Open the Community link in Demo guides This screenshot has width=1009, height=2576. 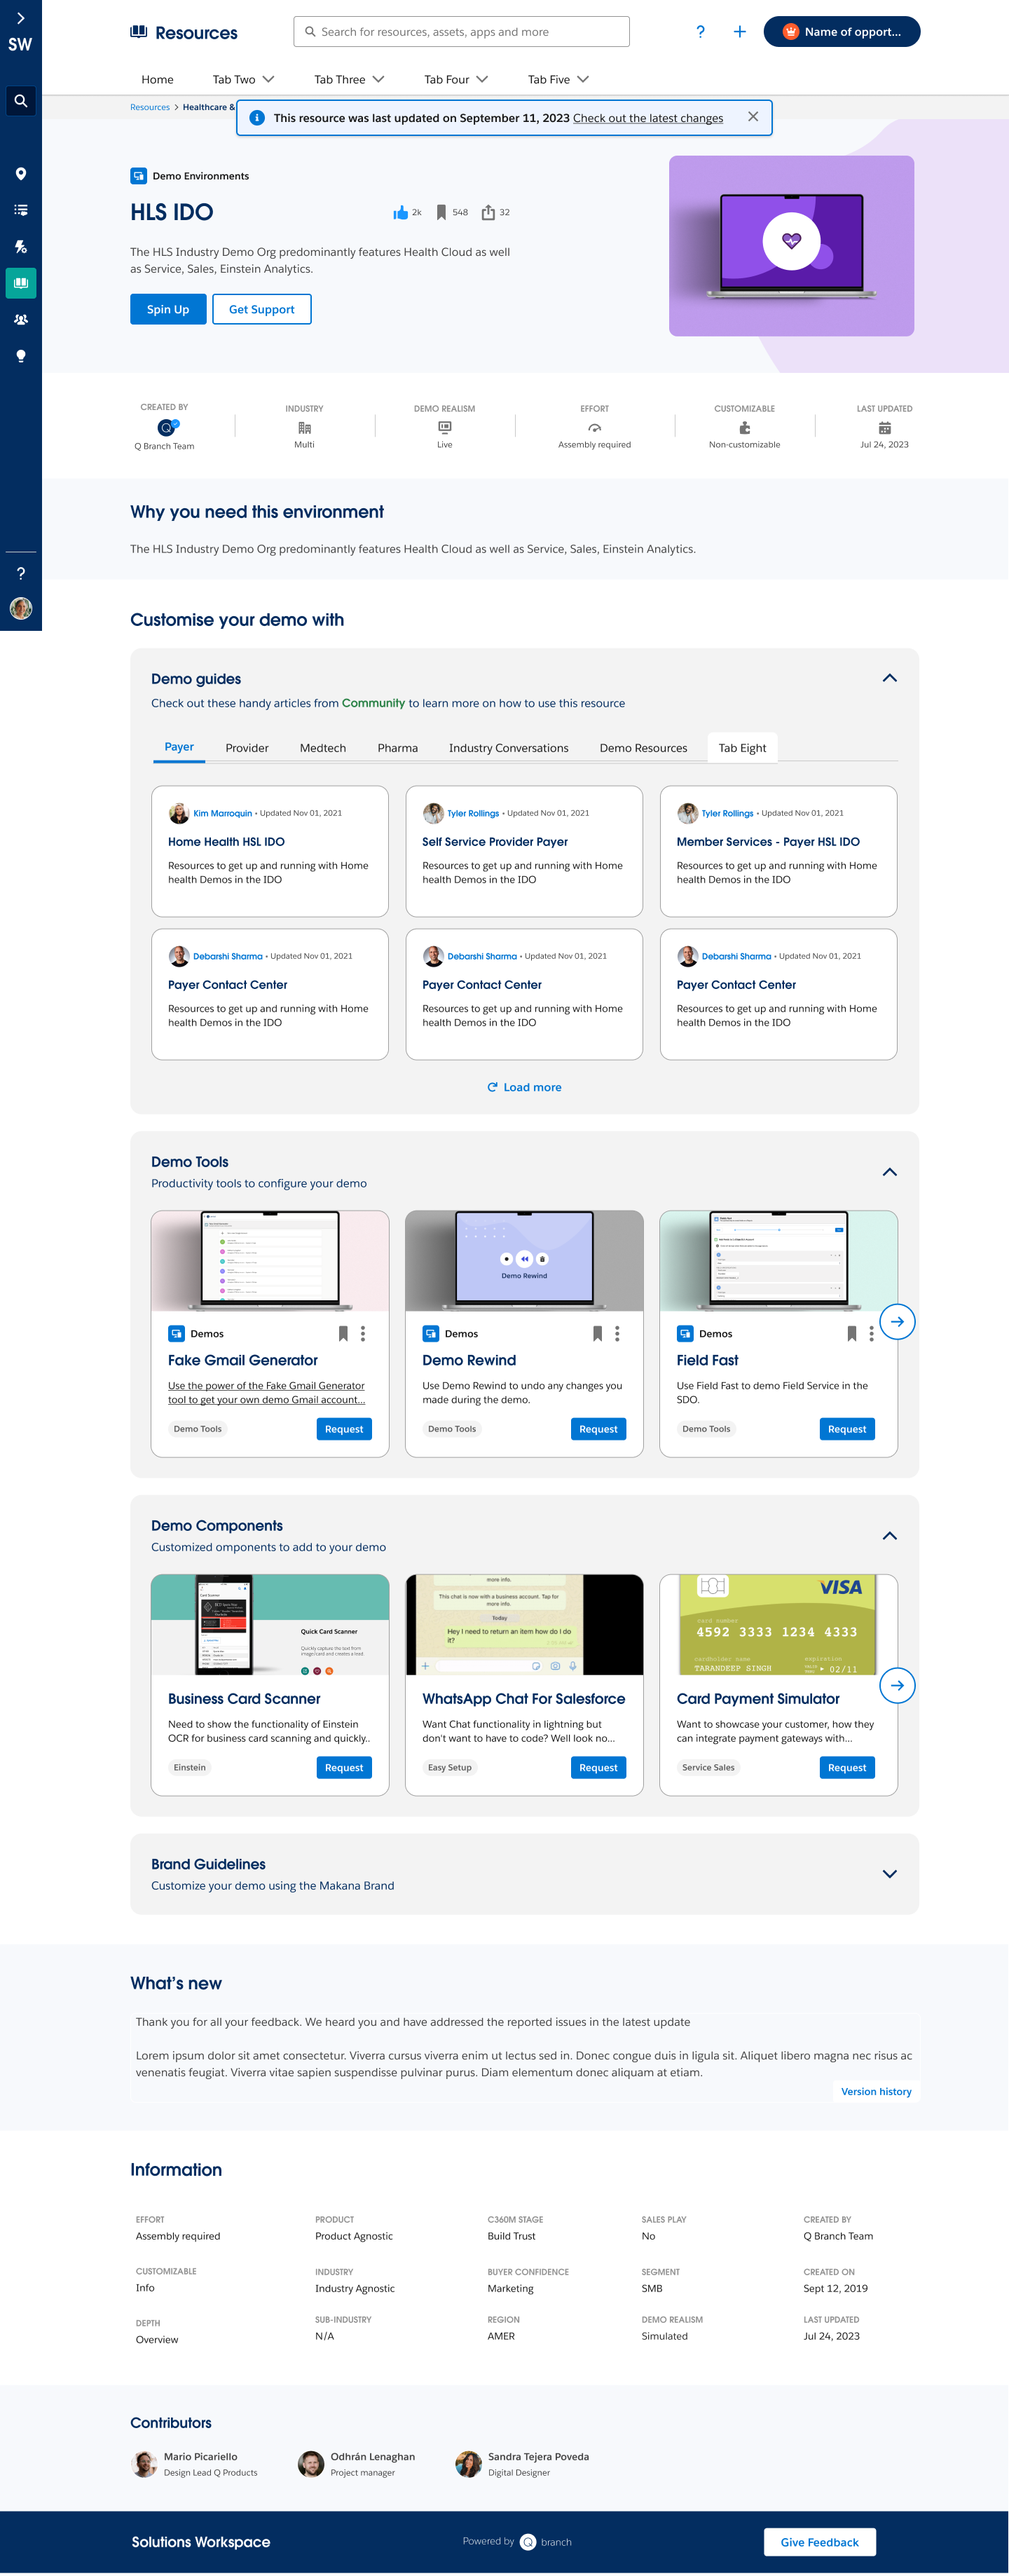(x=373, y=703)
